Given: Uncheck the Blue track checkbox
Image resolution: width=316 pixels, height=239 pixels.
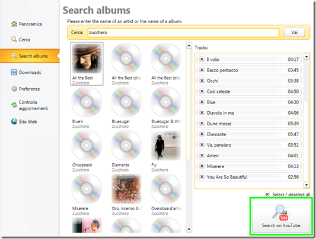Looking at the screenshot, I should click(202, 102).
